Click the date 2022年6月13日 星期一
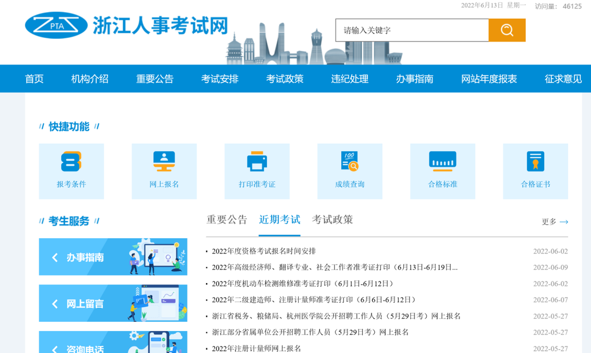This screenshot has width=591, height=353. coord(494,5)
